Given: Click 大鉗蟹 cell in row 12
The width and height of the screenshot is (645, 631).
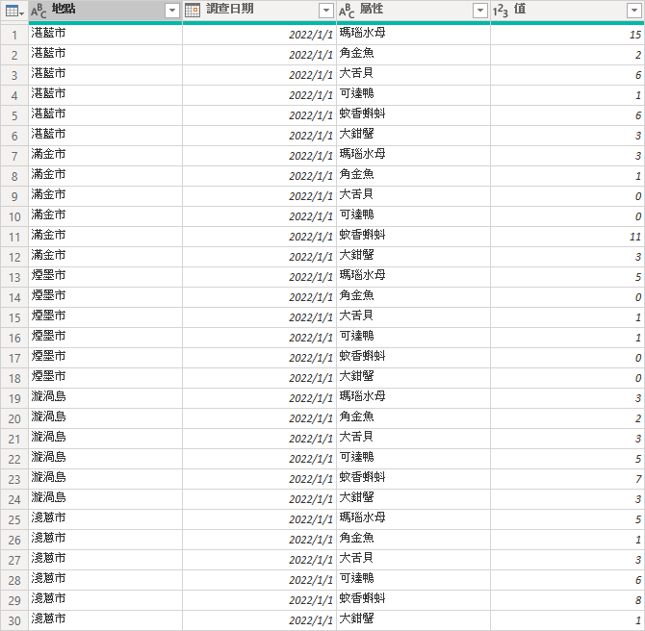Looking at the screenshot, I should [413, 257].
